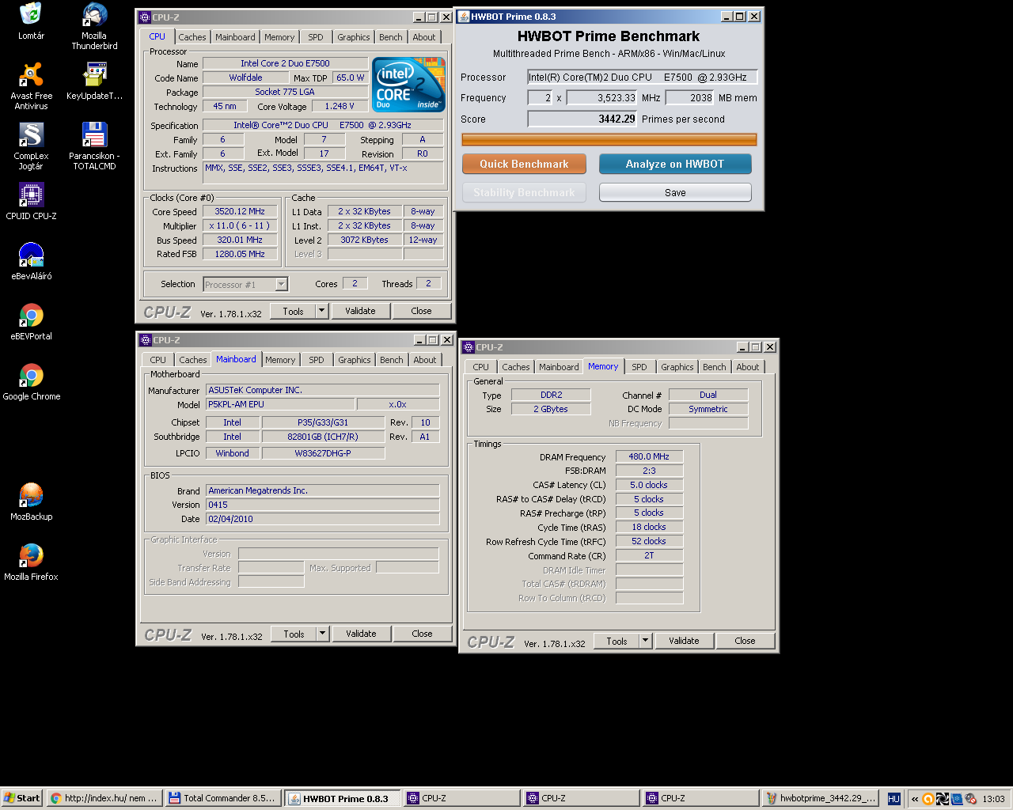The width and height of the screenshot is (1013, 810).
Task: Click the BIOS date 02/04/2010
Action: coord(322,519)
